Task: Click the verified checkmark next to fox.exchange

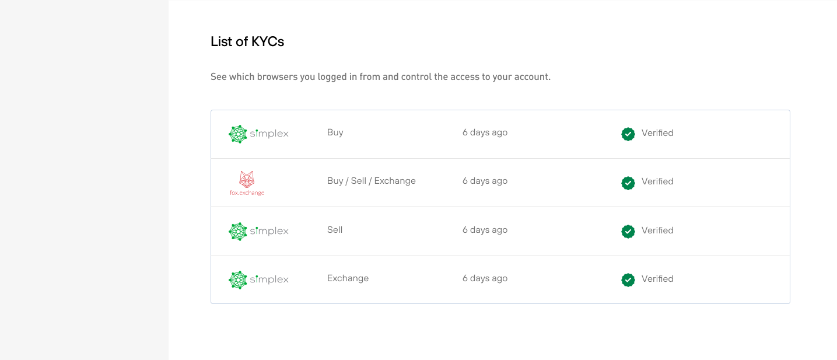Action: pos(628,183)
